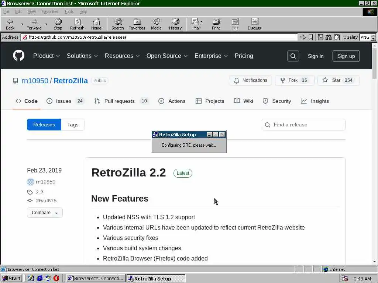Click the Find a release field

(x=303, y=125)
